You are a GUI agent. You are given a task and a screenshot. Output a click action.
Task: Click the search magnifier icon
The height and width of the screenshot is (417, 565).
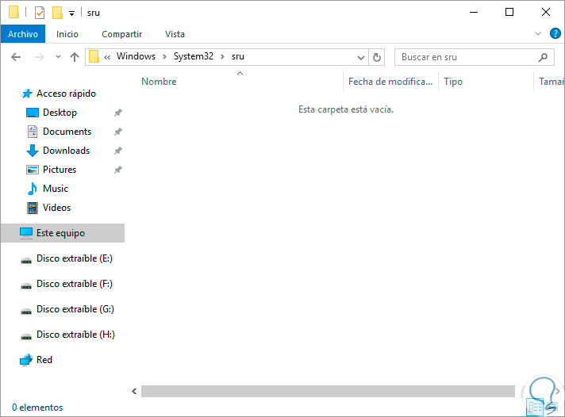tap(543, 57)
